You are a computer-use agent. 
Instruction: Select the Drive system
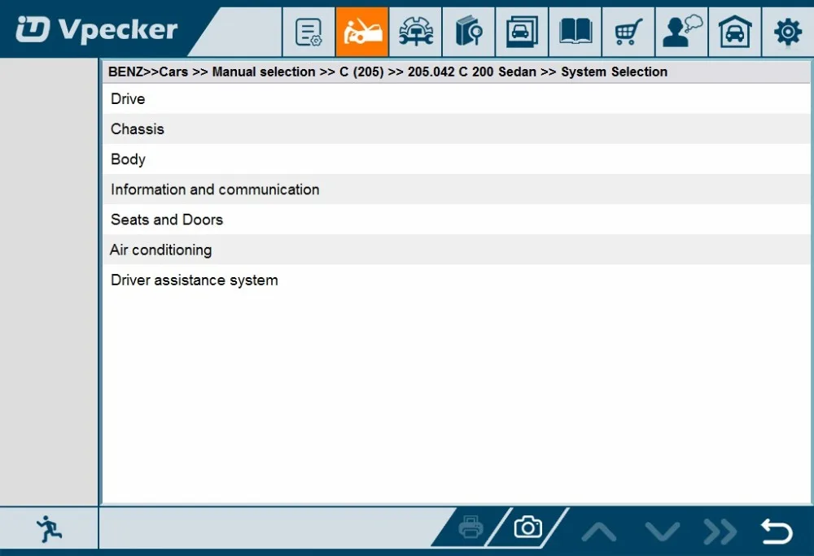pyautogui.click(x=457, y=99)
